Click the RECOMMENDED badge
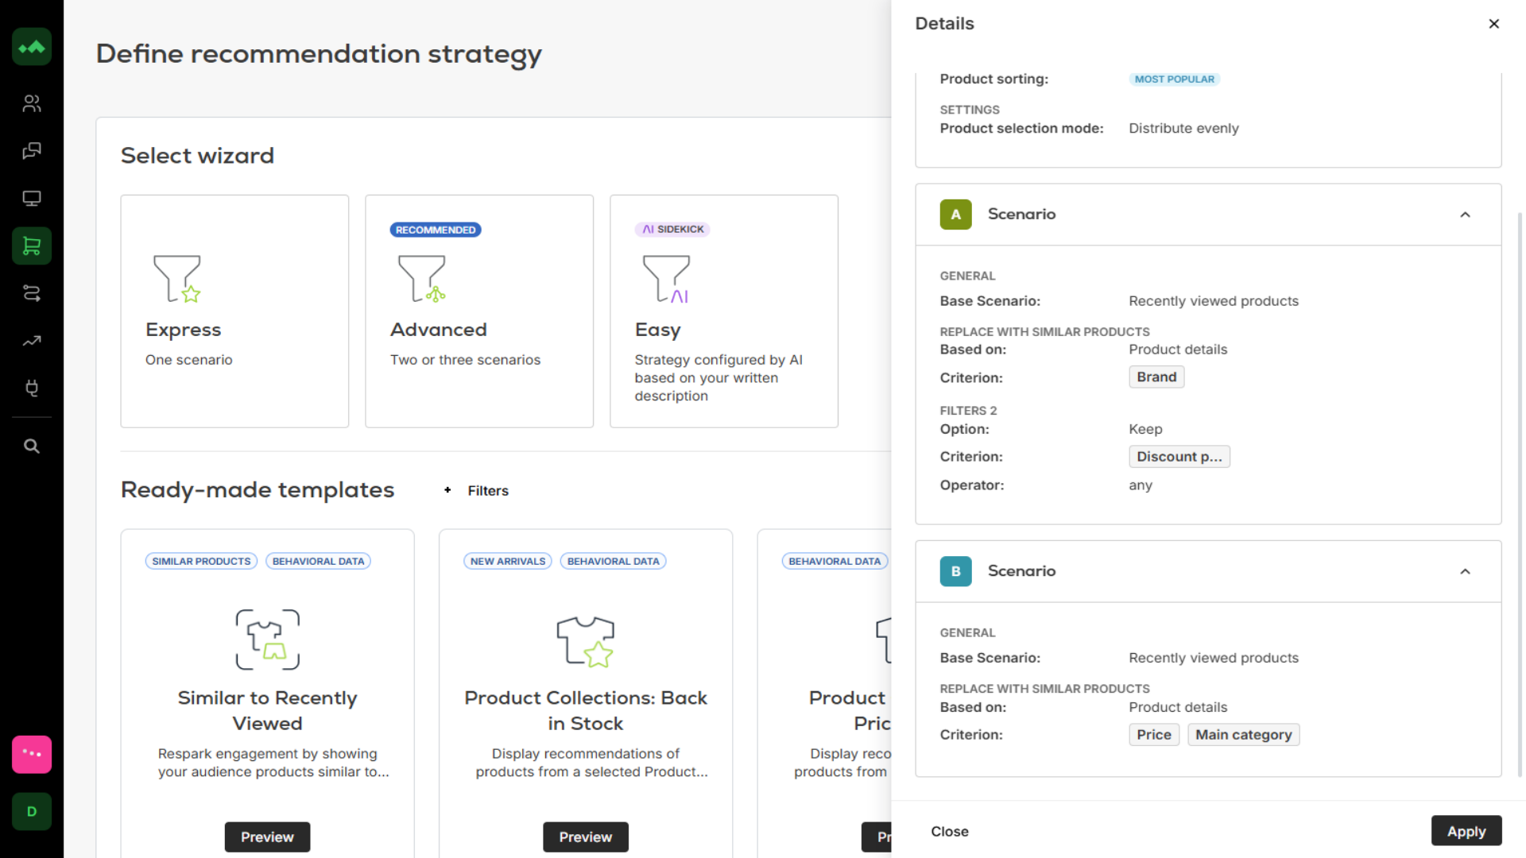1526x858 pixels. pyautogui.click(x=436, y=230)
